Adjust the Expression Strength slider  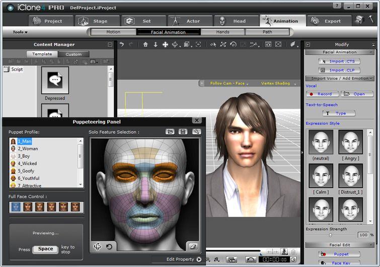coord(331,235)
